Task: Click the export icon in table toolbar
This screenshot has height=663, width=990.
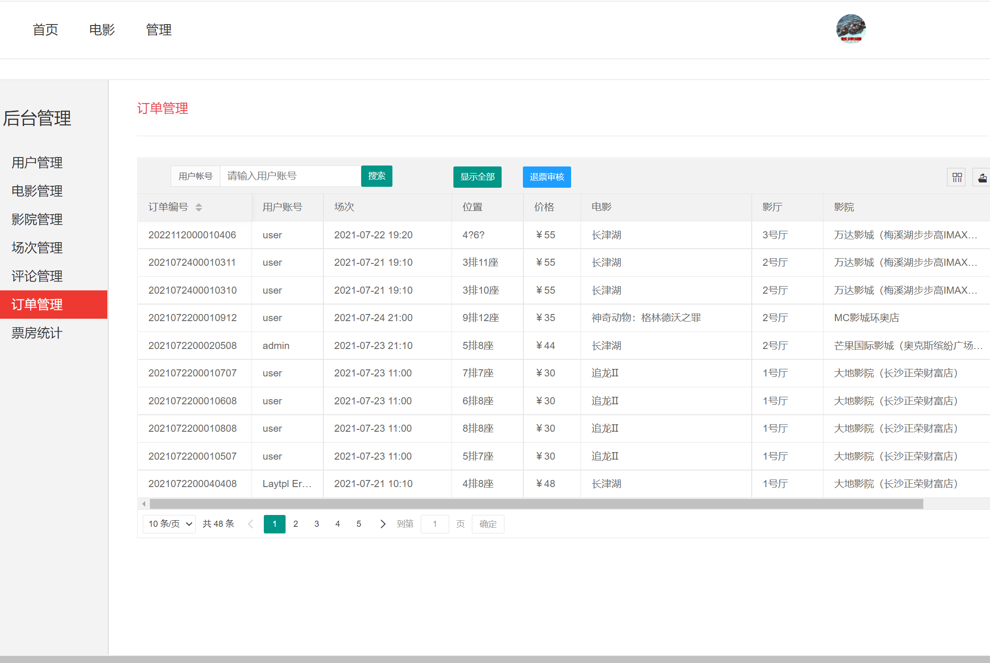Action: tap(982, 177)
